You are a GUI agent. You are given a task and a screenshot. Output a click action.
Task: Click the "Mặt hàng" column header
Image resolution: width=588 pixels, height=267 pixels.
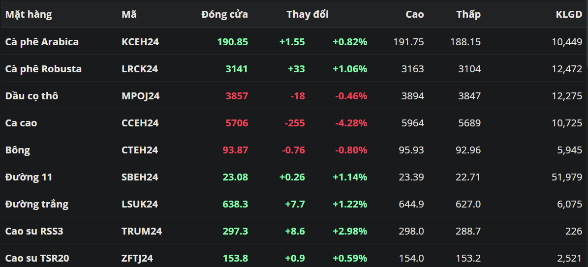tap(29, 14)
